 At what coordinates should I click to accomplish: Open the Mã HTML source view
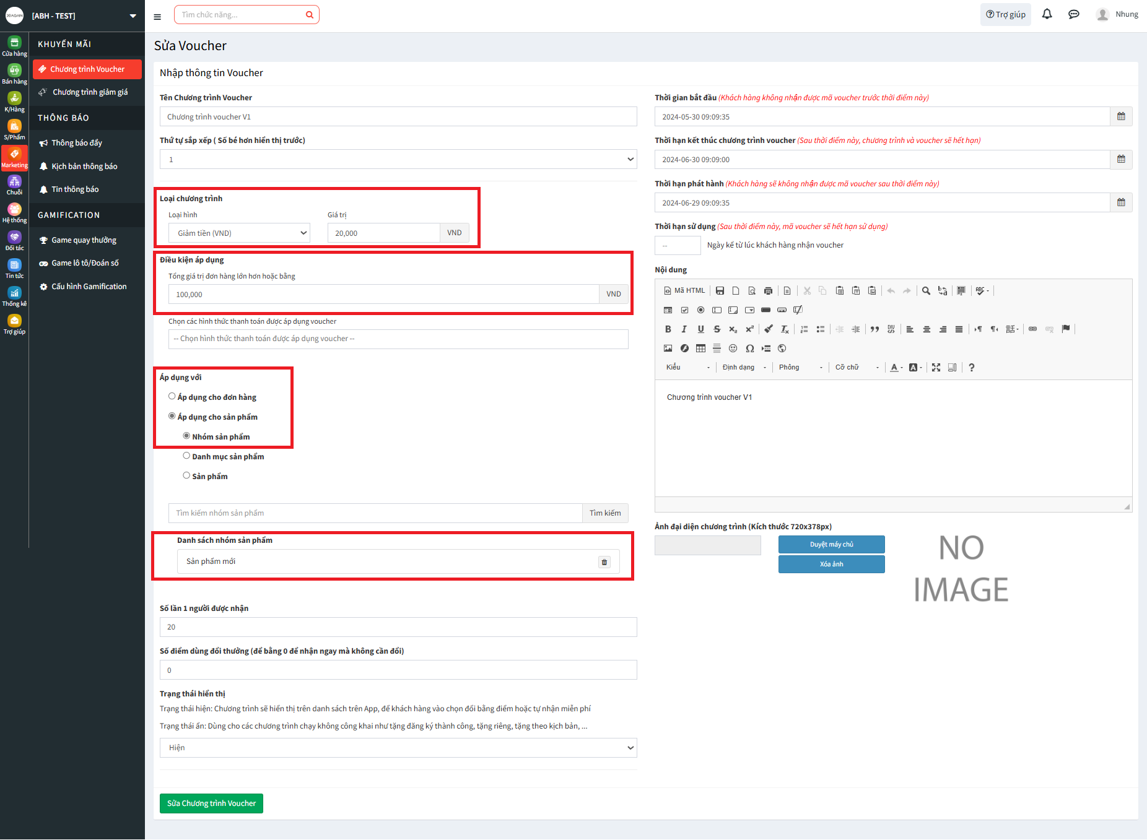(684, 290)
